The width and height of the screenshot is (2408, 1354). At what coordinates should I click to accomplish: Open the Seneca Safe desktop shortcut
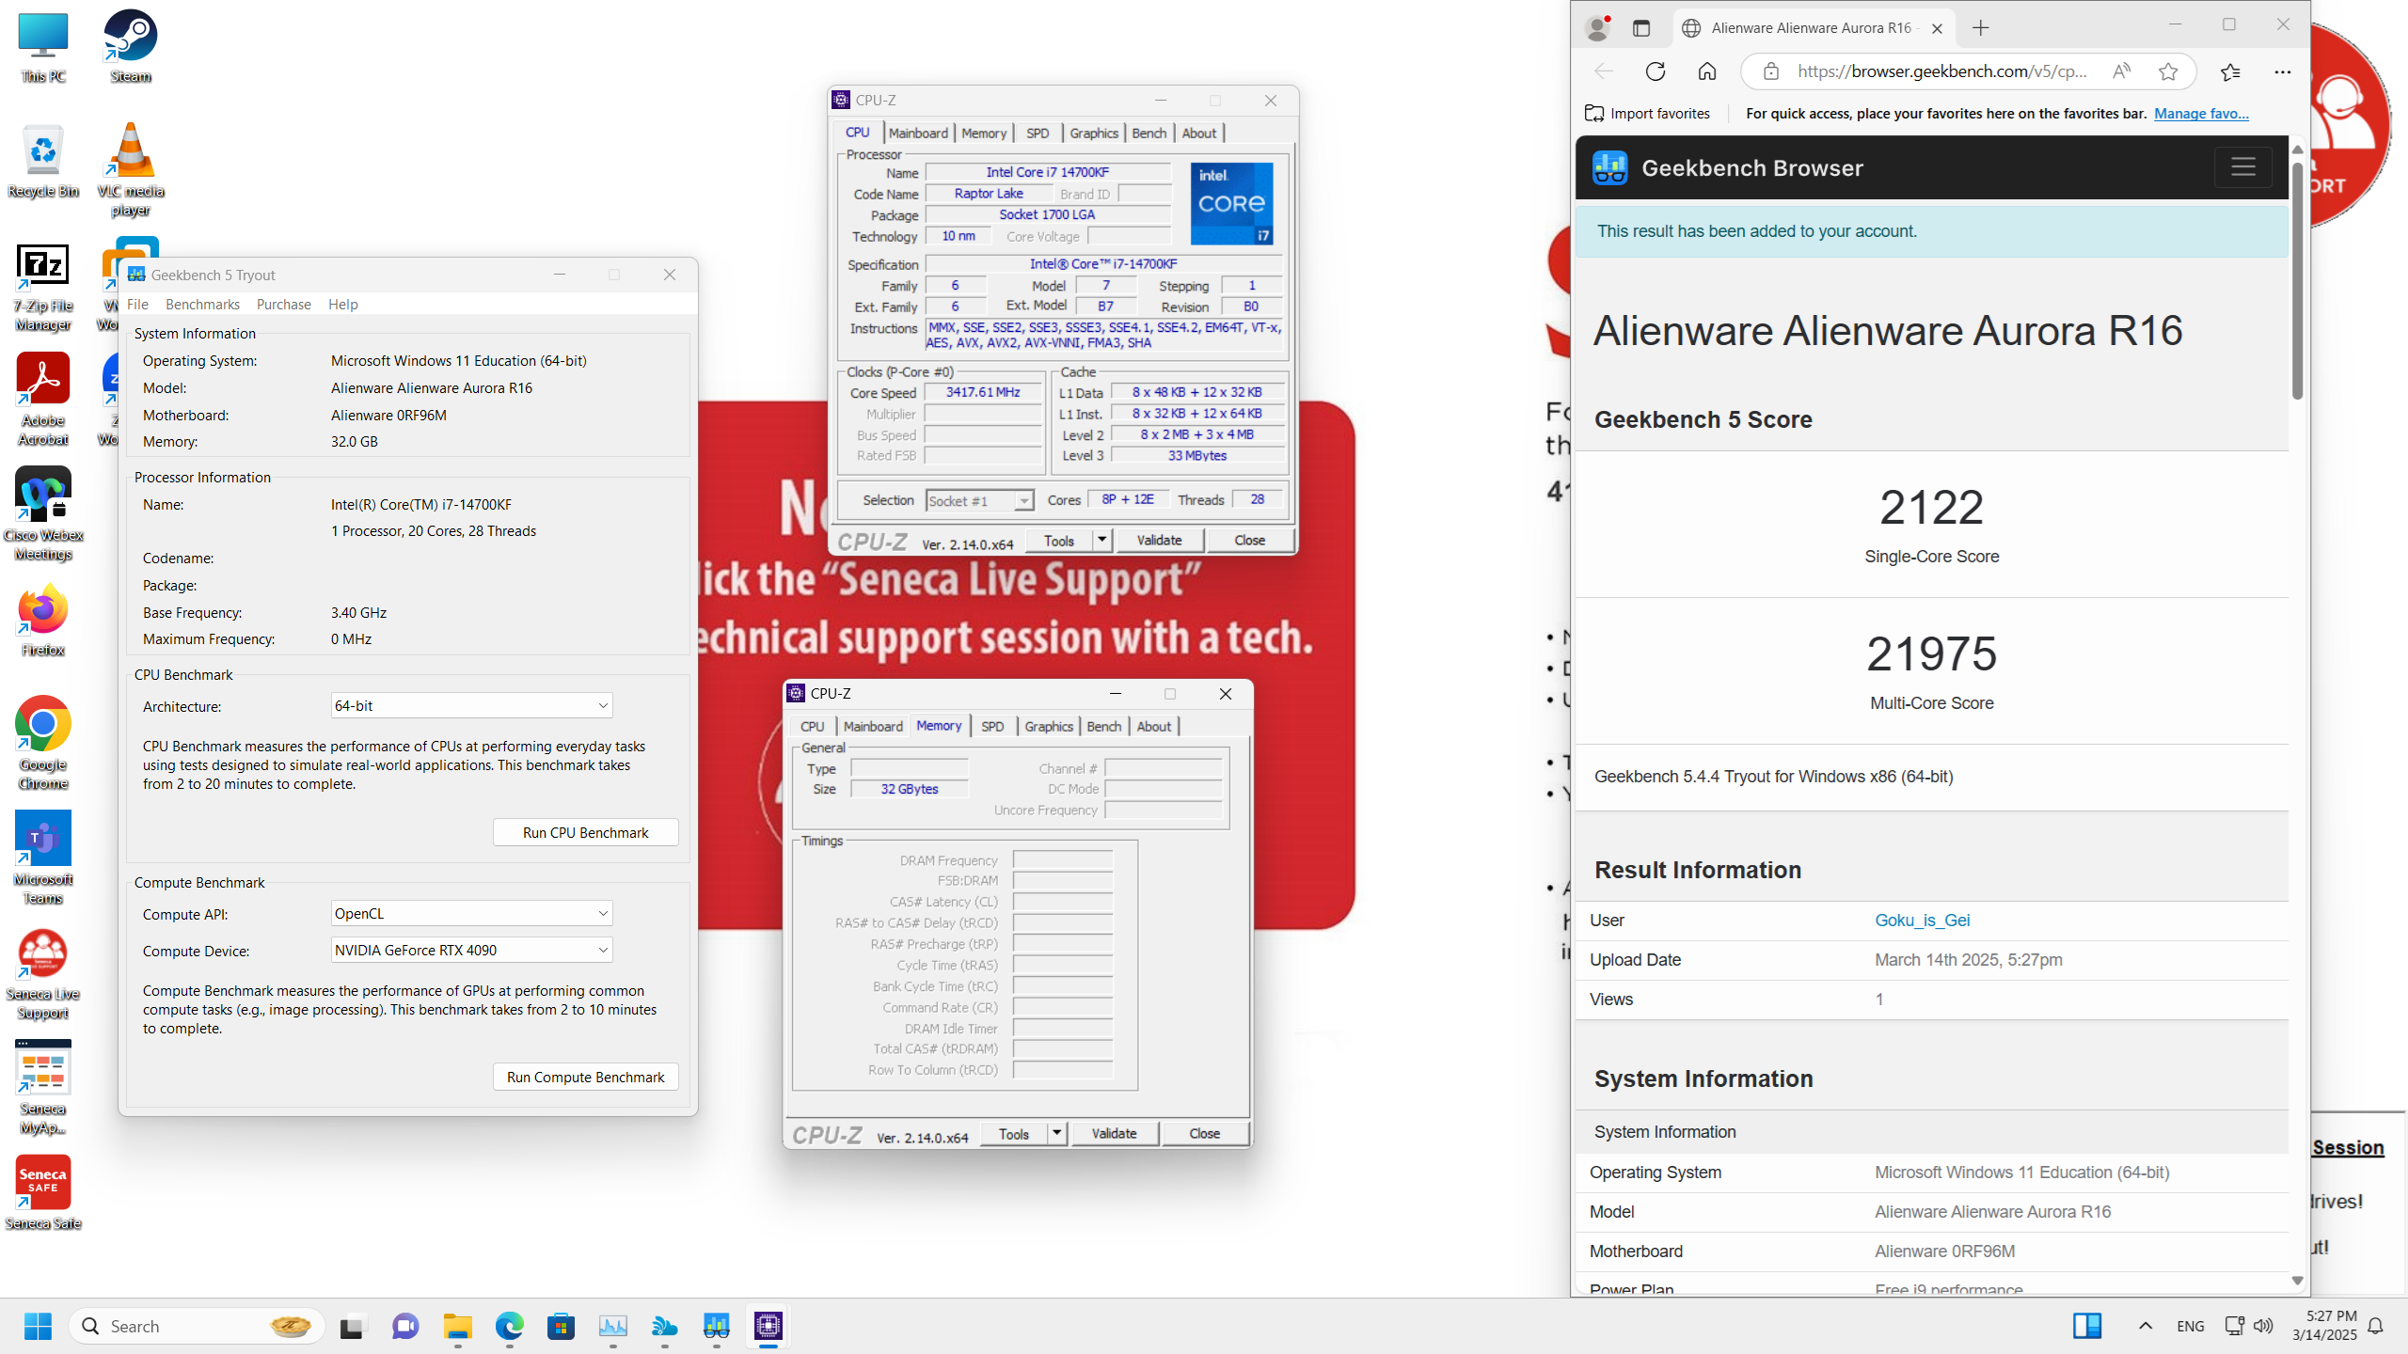43,1192
